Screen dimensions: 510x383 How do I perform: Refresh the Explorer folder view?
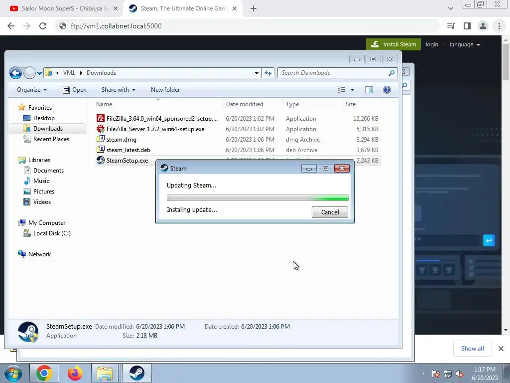click(268, 73)
